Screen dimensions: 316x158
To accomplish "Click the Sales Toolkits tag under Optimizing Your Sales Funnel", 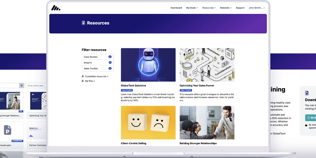I will [186, 90].
